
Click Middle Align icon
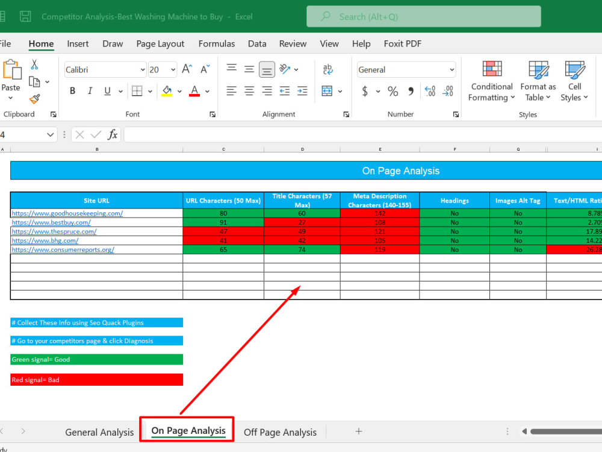(249, 69)
